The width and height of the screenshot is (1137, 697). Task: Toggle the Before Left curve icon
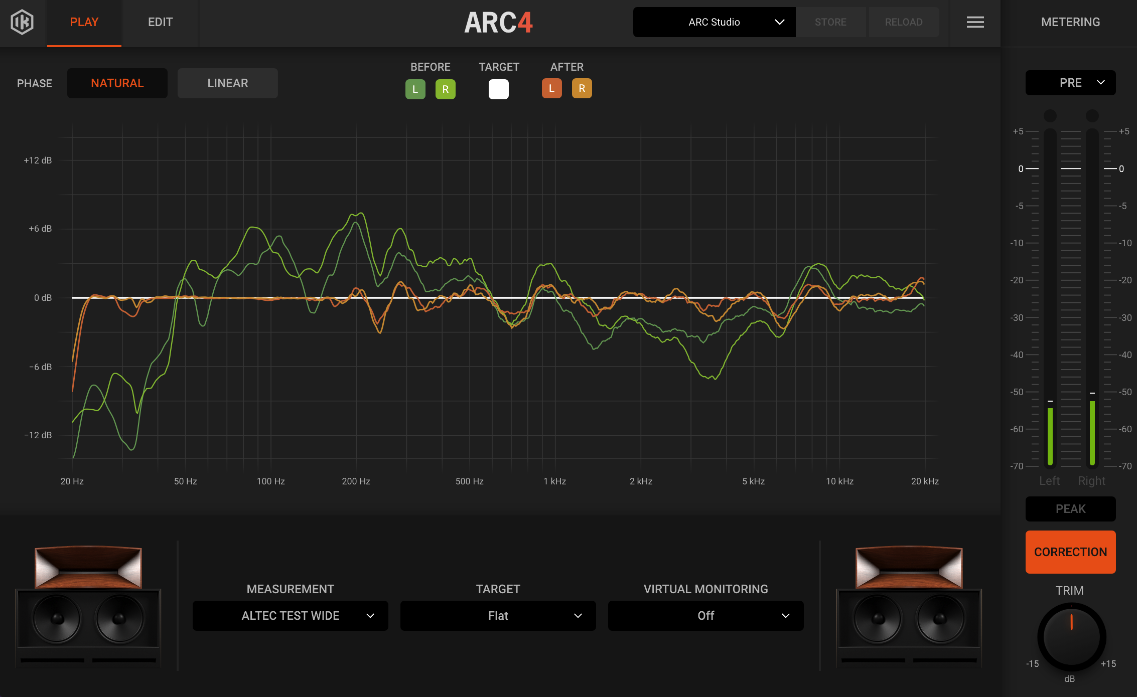[415, 89]
